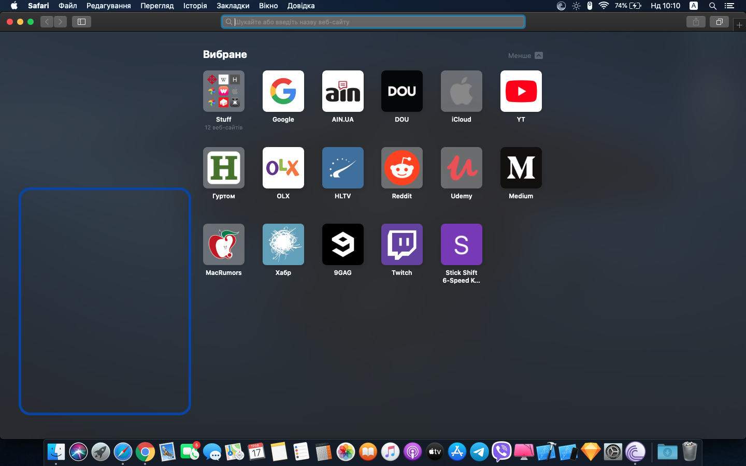Open the Перегляд menu
Viewport: 746px width, 466px height.
[157, 6]
